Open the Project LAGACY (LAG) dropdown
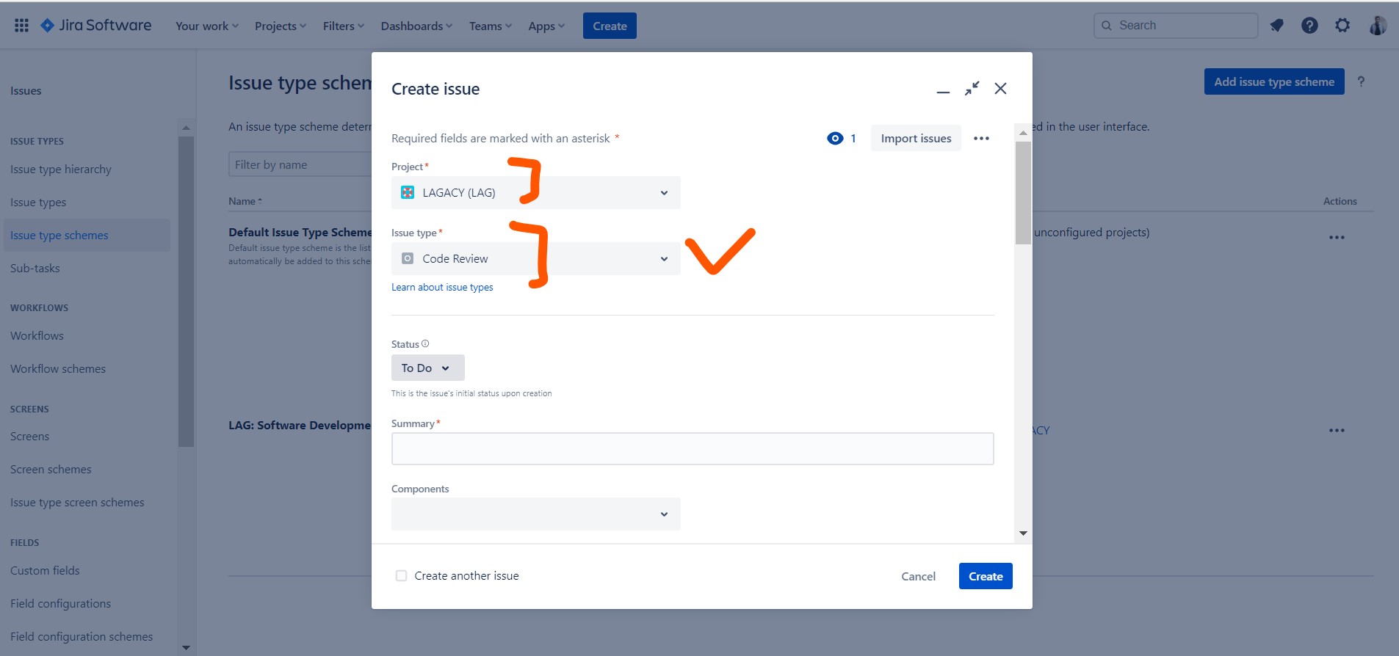Viewport: 1399px width, 656px height. point(535,193)
